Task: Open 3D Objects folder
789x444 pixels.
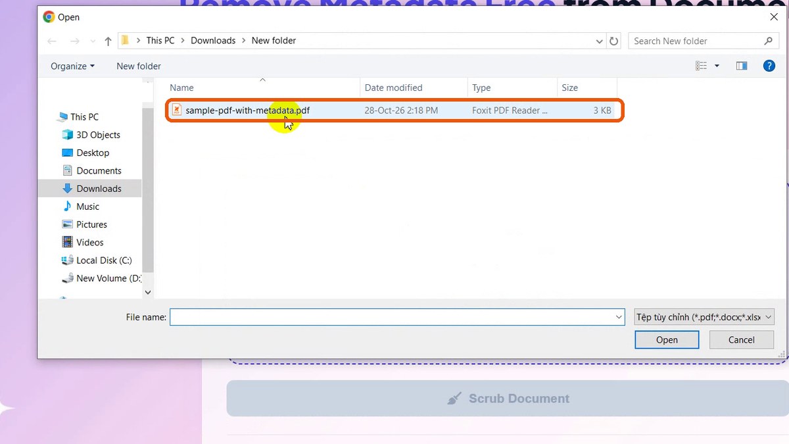Action: pos(98,135)
